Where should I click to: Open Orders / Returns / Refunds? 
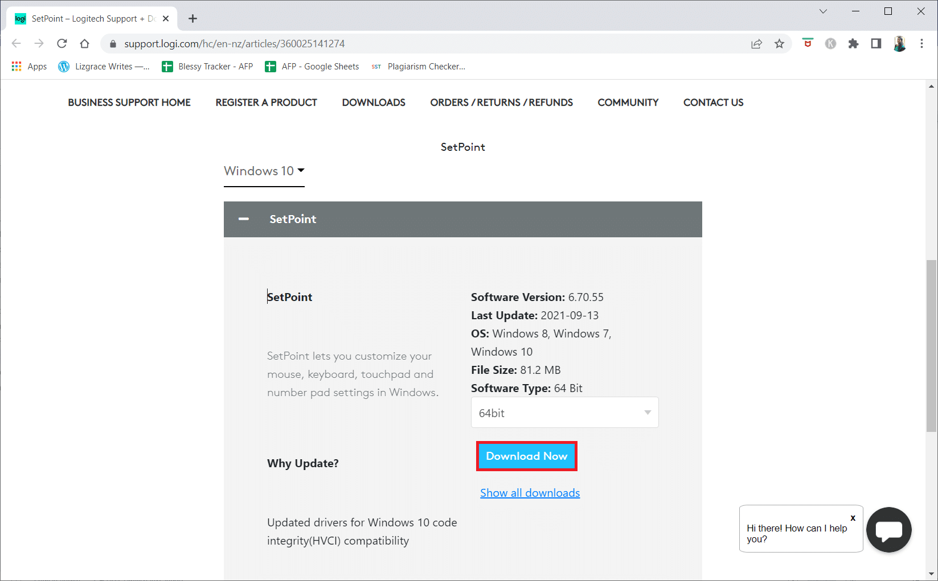point(501,102)
